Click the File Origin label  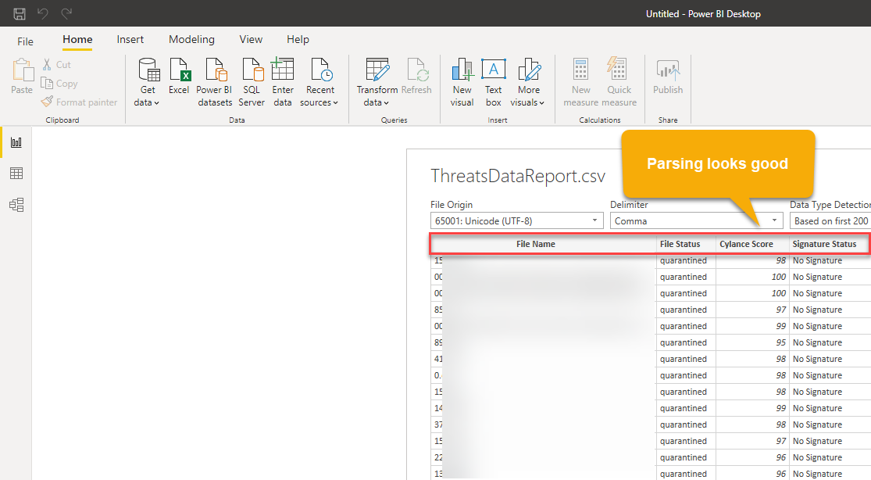tap(452, 205)
